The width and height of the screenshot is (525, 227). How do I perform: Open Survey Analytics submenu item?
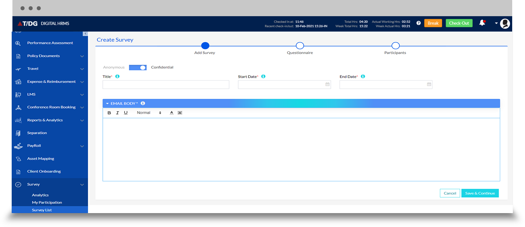coord(40,195)
